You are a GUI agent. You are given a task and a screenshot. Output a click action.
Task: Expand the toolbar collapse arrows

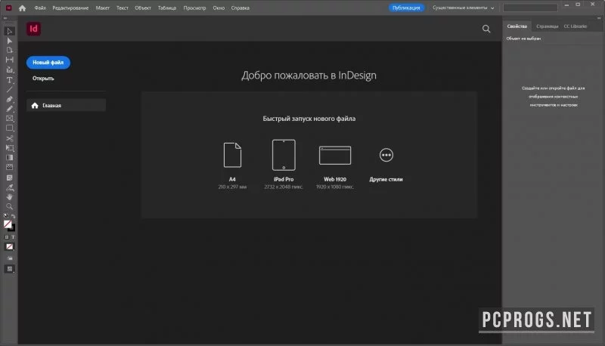[5, 18]
